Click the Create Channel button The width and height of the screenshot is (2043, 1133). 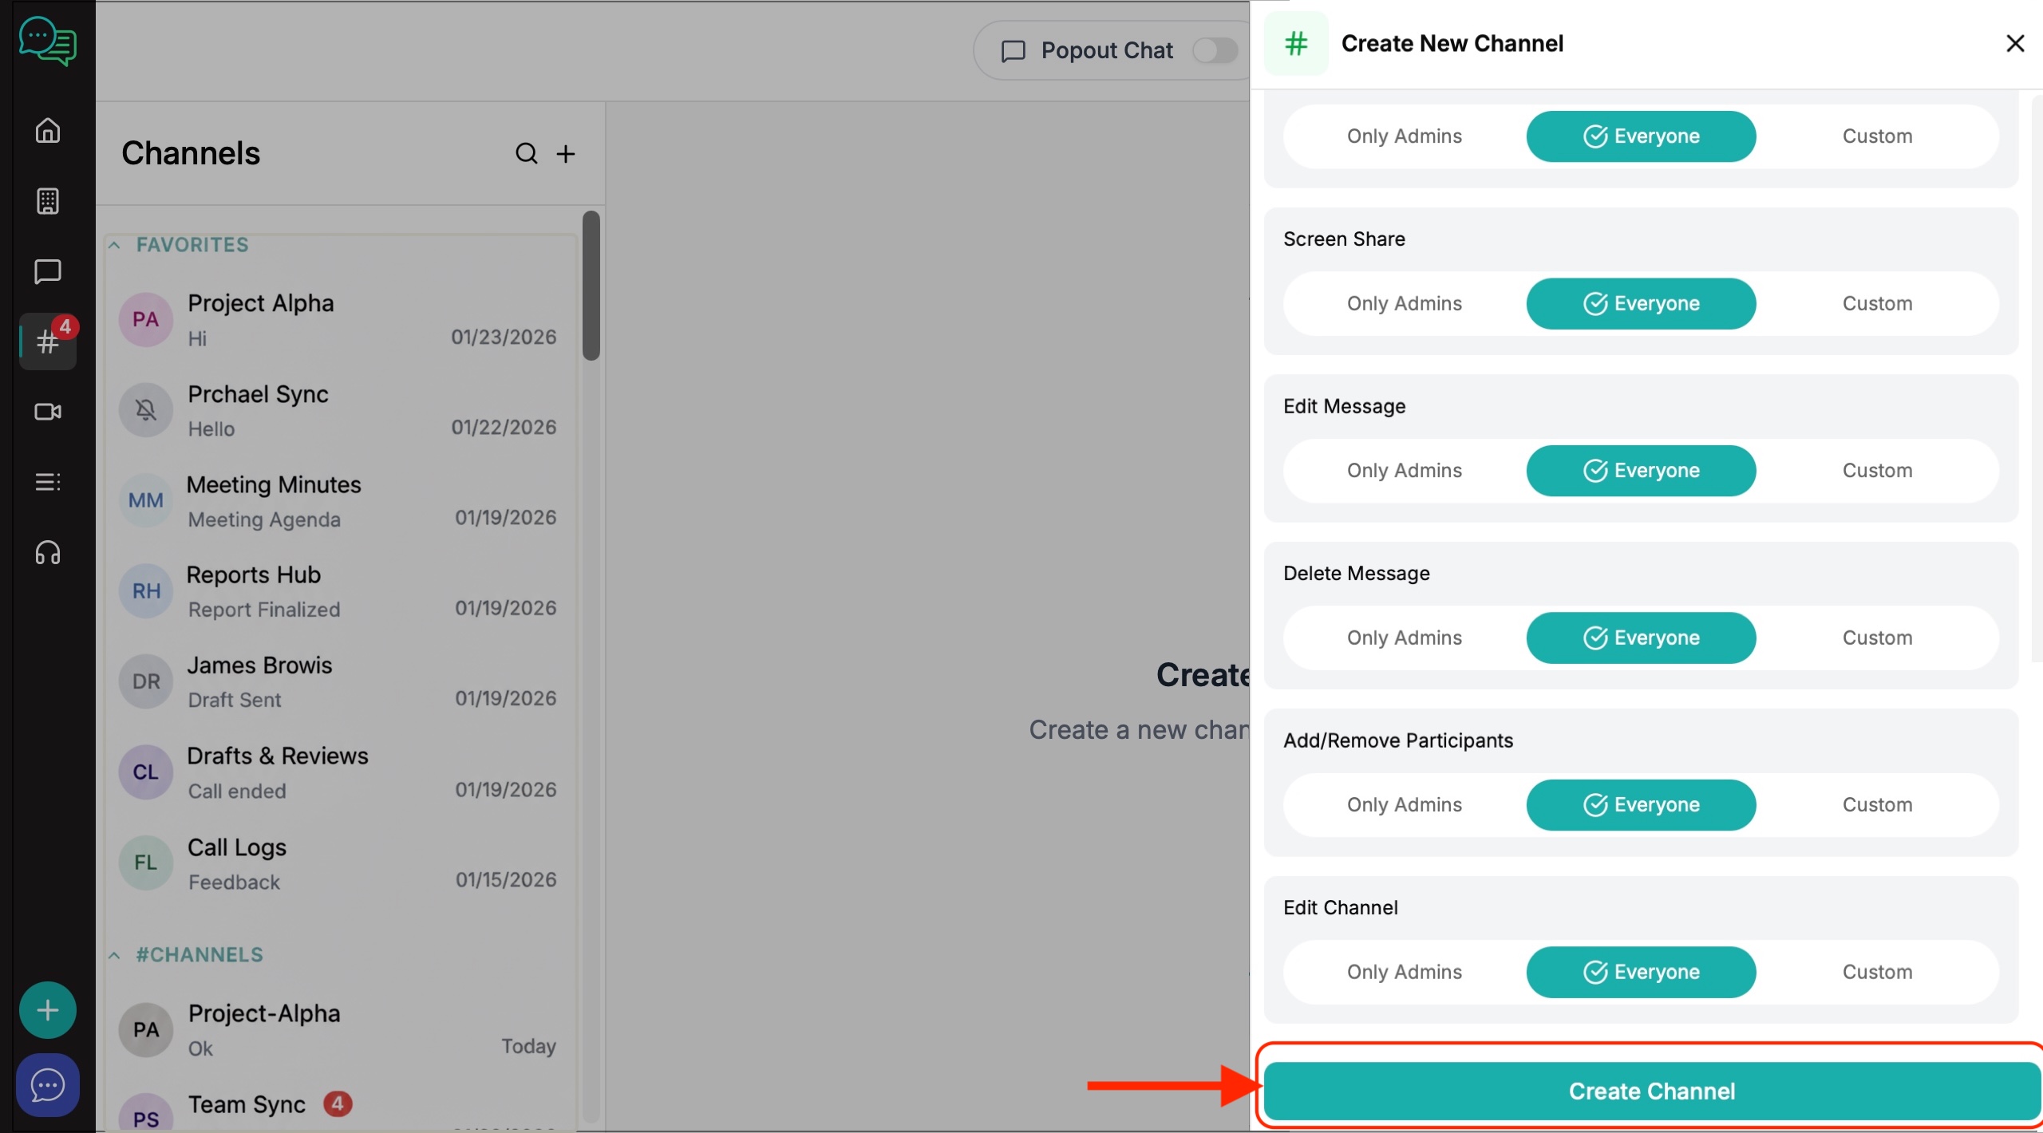coord(1651,1091)
